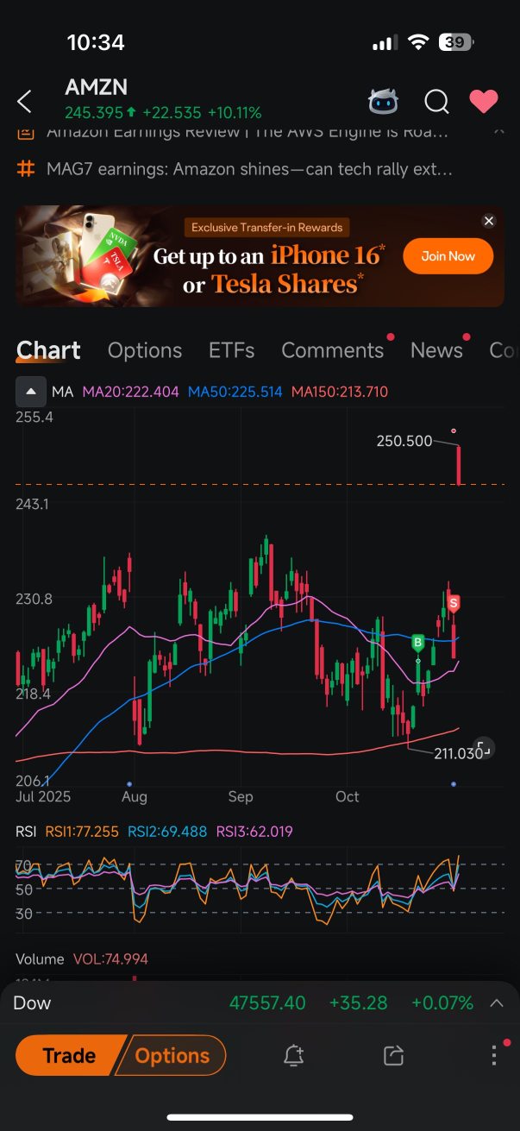Toggle the pink heart watchlist favorite

point(483,102)
